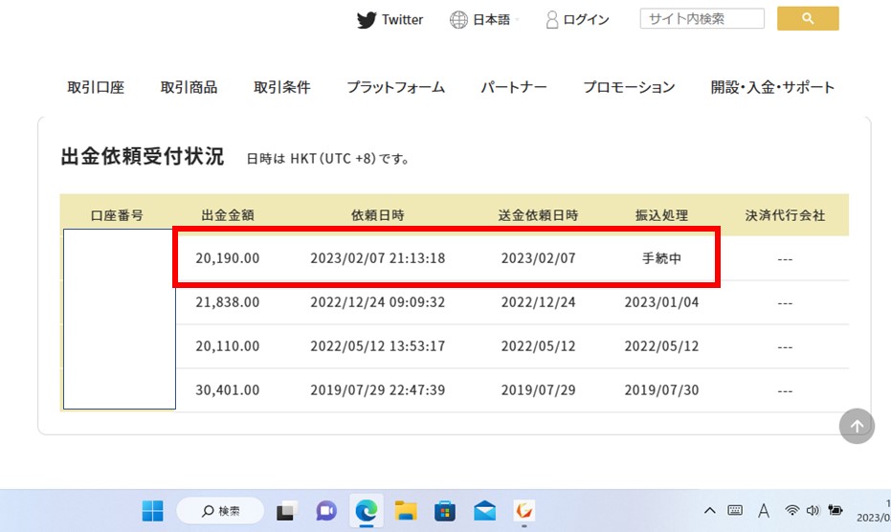Open the 取引口座 menu
Screen dimensions: 891x532
pyautogui.click(x=96, y=87)
